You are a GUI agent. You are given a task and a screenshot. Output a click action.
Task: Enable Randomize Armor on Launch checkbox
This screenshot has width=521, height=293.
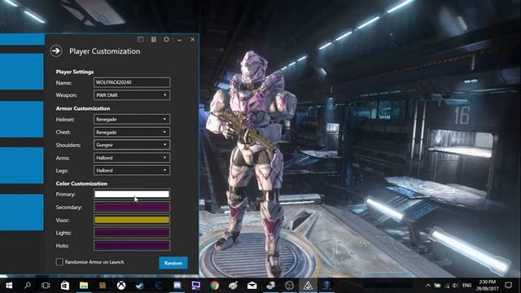pos(59,262)
